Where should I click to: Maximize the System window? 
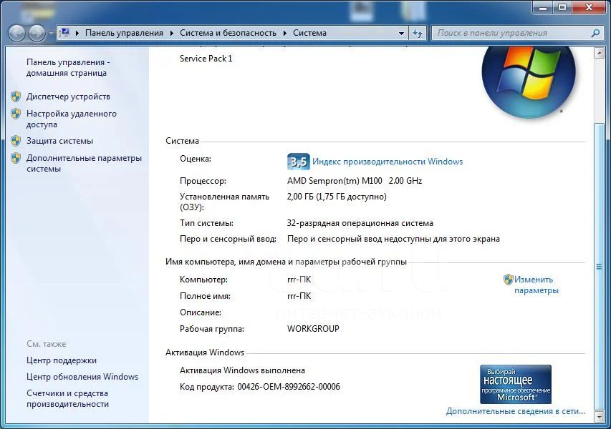point(562,7)
